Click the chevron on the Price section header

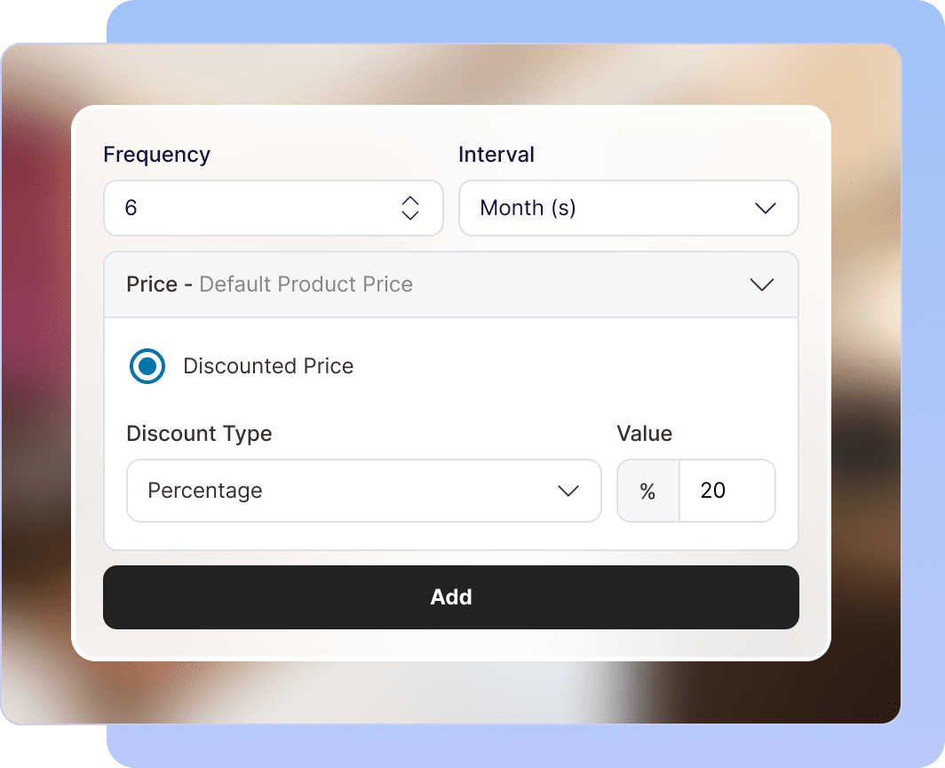[761, 284]
